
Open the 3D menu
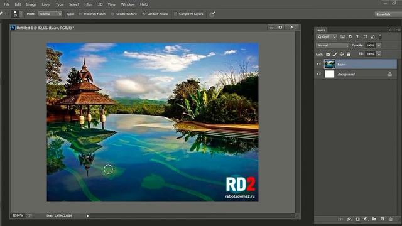[100, 4]
